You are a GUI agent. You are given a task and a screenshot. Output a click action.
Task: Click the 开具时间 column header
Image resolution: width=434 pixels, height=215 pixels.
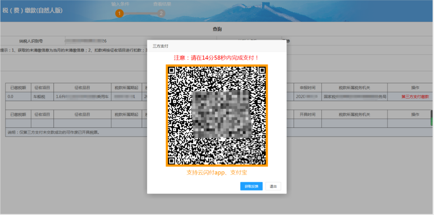point(307,114)
